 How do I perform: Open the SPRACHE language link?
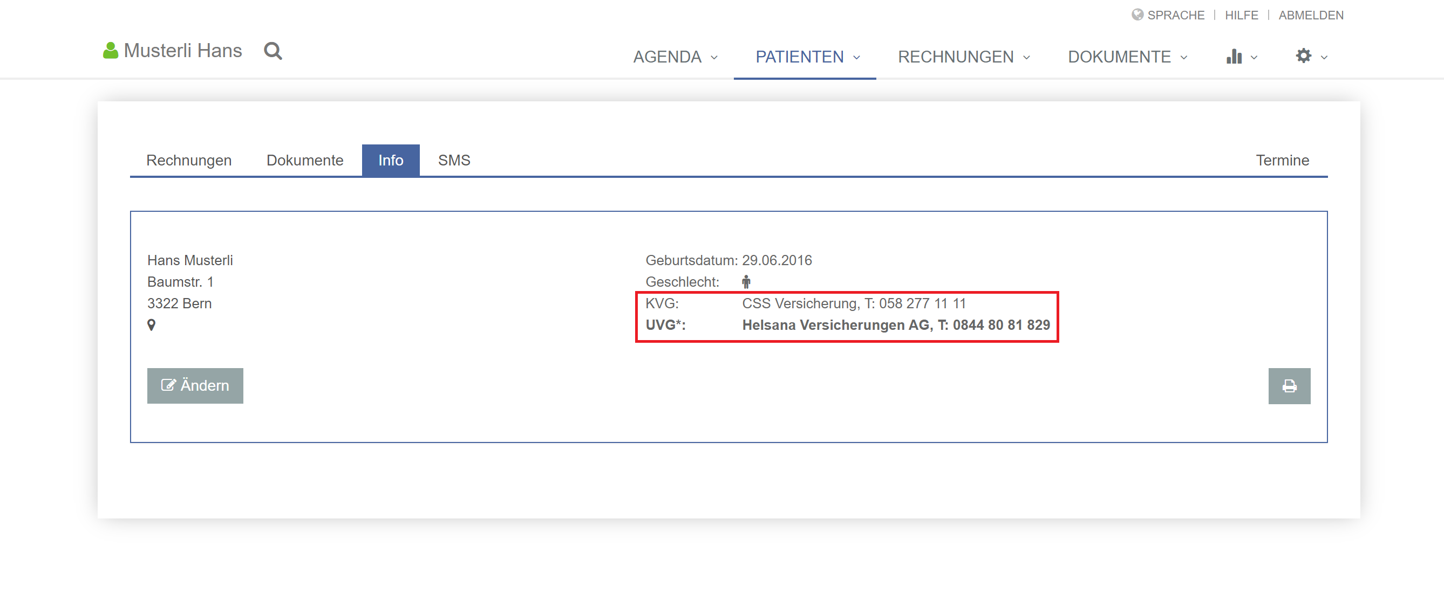pyautogui.click(x=1175, y=15)
